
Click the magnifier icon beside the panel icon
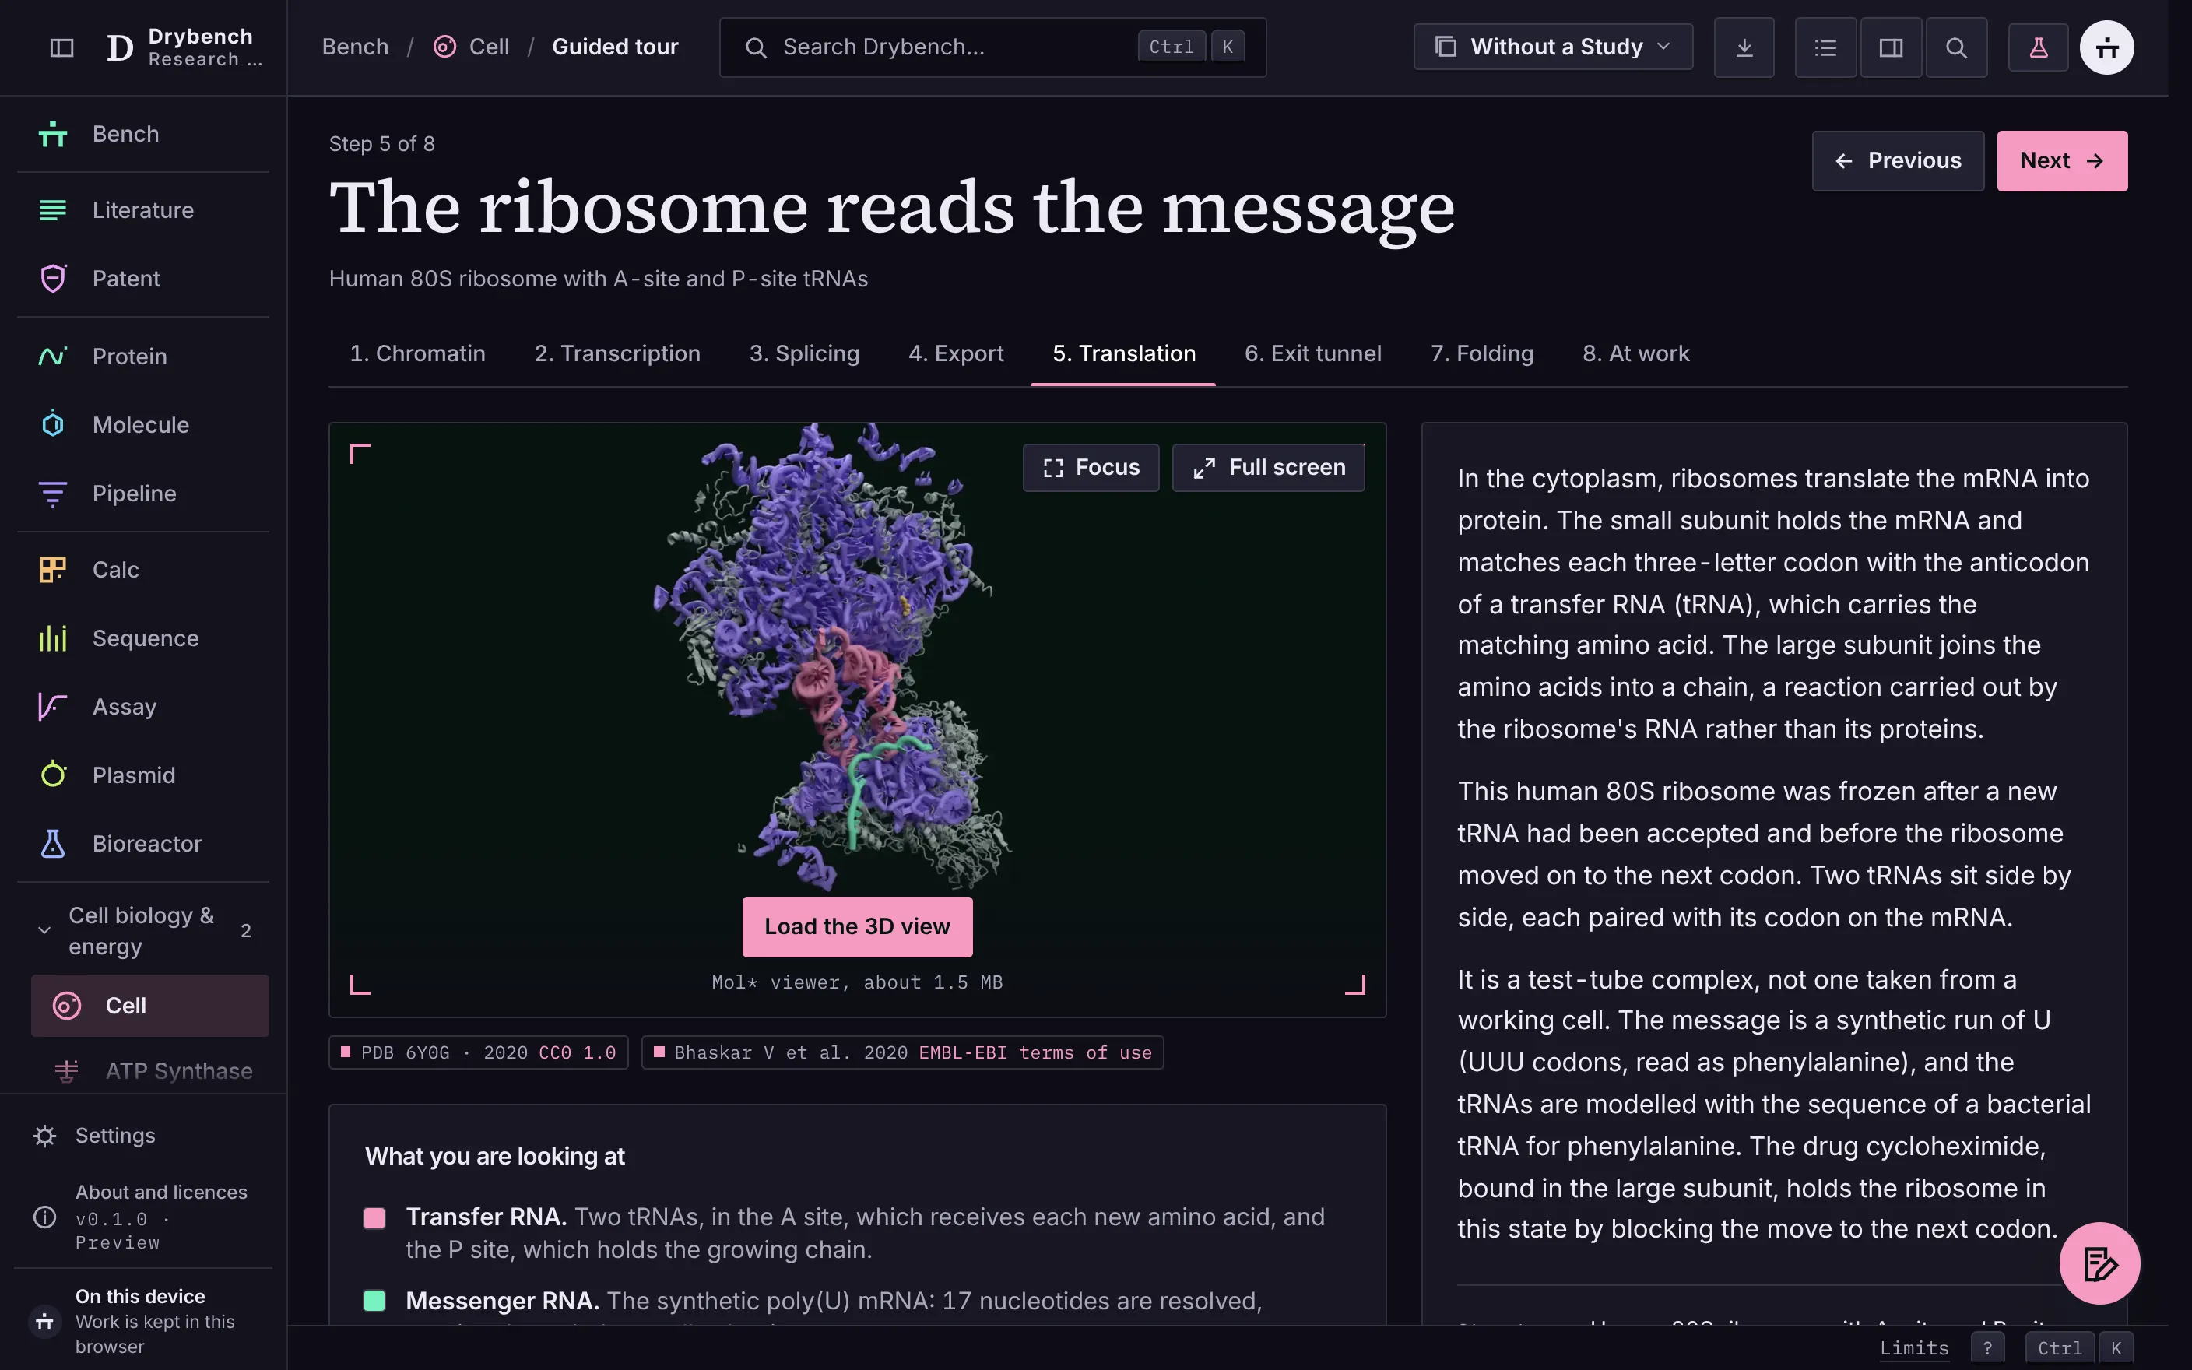1956,47
